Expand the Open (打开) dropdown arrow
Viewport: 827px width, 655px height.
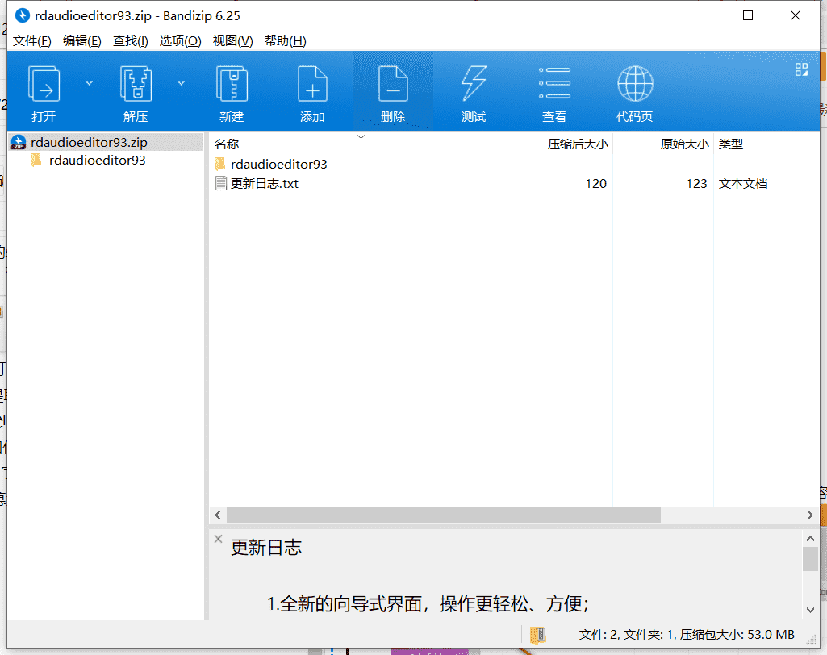[89, 83]
